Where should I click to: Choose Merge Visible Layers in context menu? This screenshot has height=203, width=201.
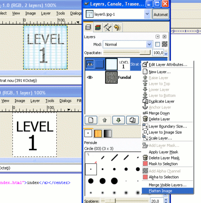pos(167,185)
